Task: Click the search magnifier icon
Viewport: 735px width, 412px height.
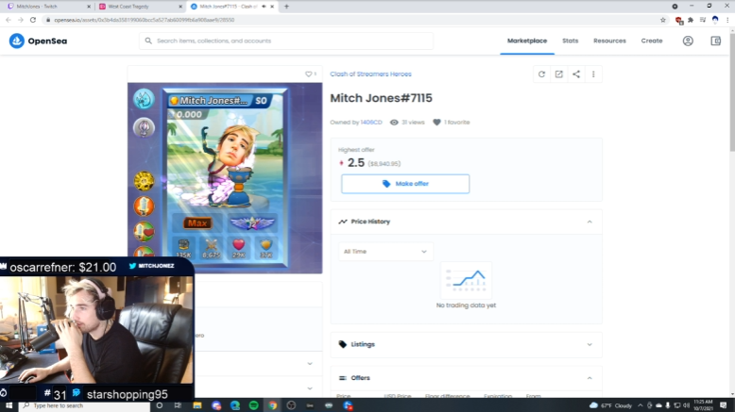Action: [148, 41]
